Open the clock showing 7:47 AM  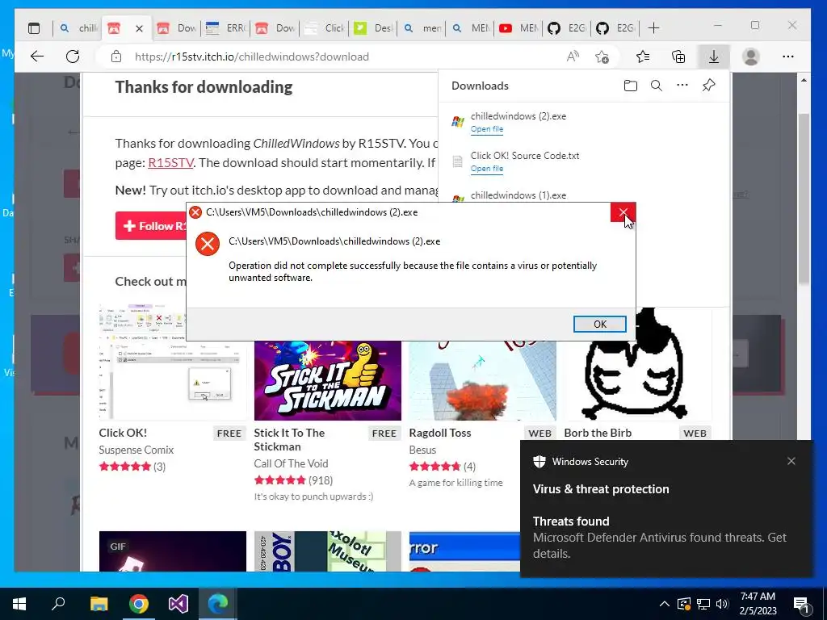758,604
